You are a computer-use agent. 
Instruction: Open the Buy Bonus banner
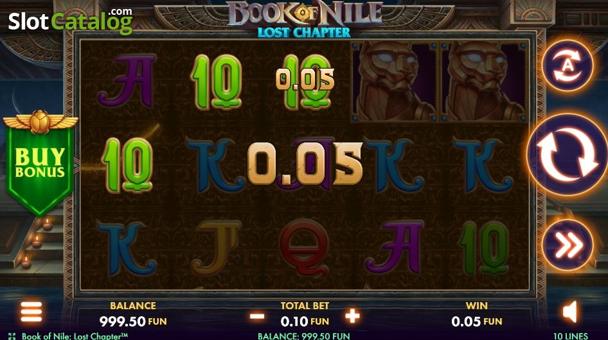point(40,164)
